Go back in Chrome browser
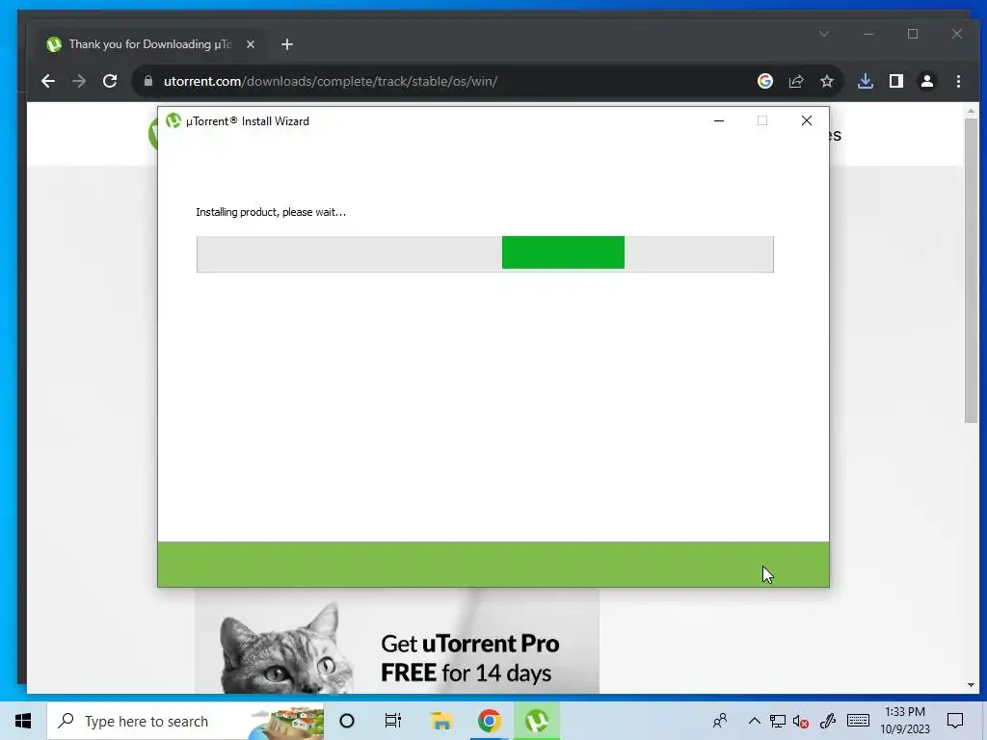987x740 pixels. (x=48, y=81)
